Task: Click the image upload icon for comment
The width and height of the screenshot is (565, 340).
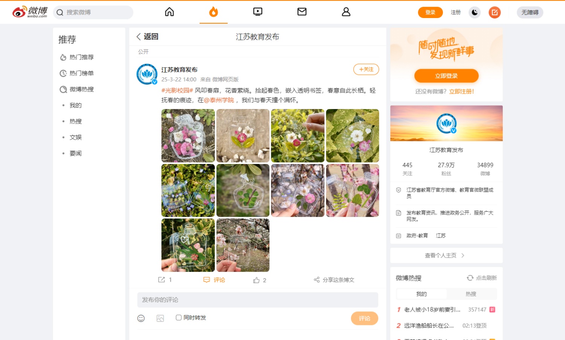Action: point(160,319)
